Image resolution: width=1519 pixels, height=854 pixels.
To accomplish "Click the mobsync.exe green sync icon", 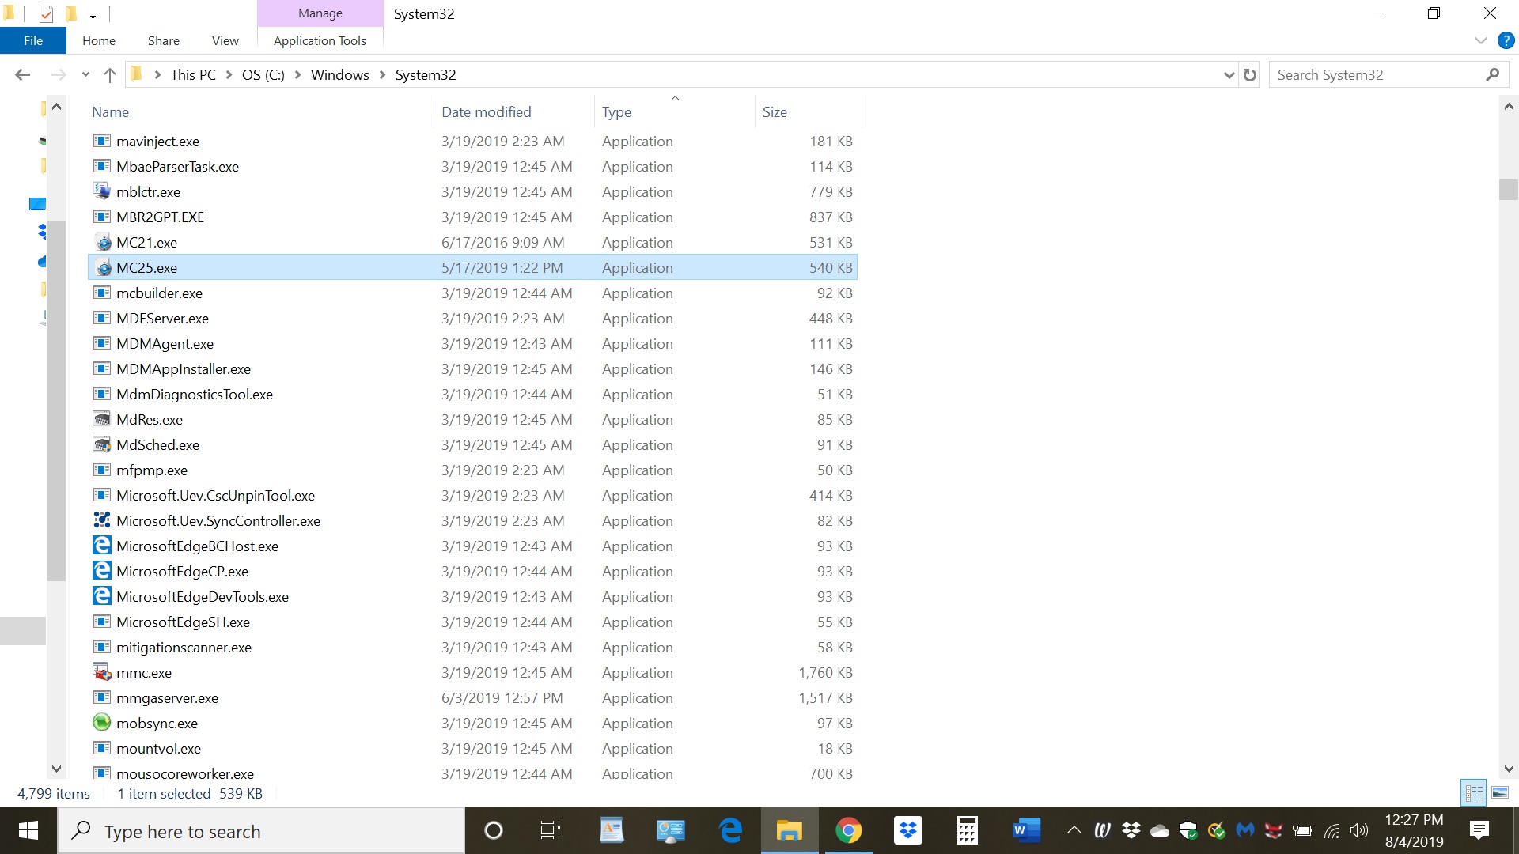I will click(102, 723).
